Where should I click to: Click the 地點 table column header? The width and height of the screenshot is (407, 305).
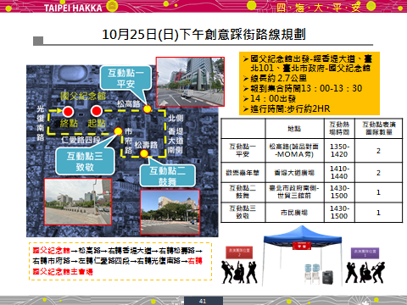click(x=294, y=129)
